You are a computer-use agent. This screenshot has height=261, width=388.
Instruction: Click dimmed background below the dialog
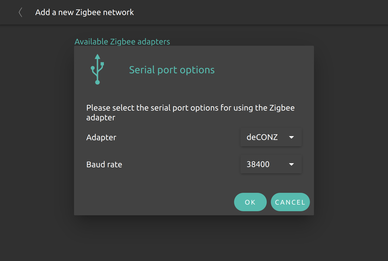click(194, 238)
